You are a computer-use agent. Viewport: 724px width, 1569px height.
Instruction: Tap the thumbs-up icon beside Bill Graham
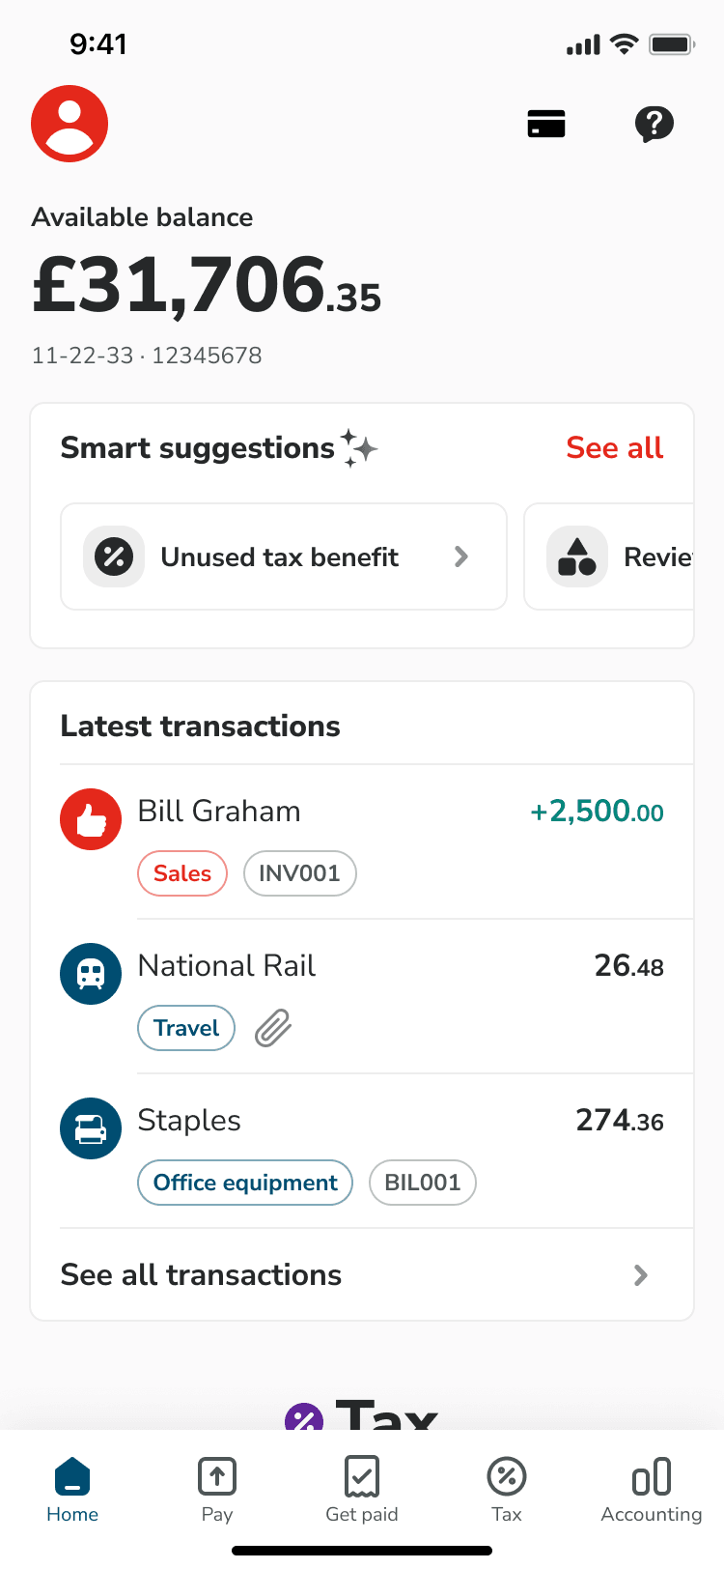pos(91,819)
